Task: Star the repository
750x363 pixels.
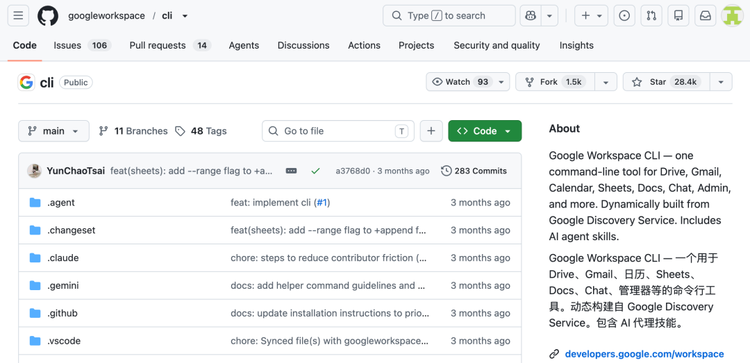Action: (x=666, y=82)
